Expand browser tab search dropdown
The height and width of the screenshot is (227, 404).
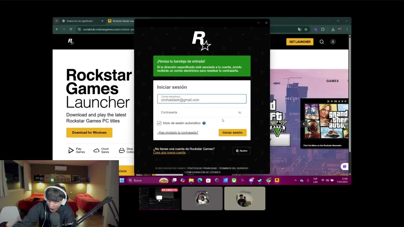tap(56, 21)
